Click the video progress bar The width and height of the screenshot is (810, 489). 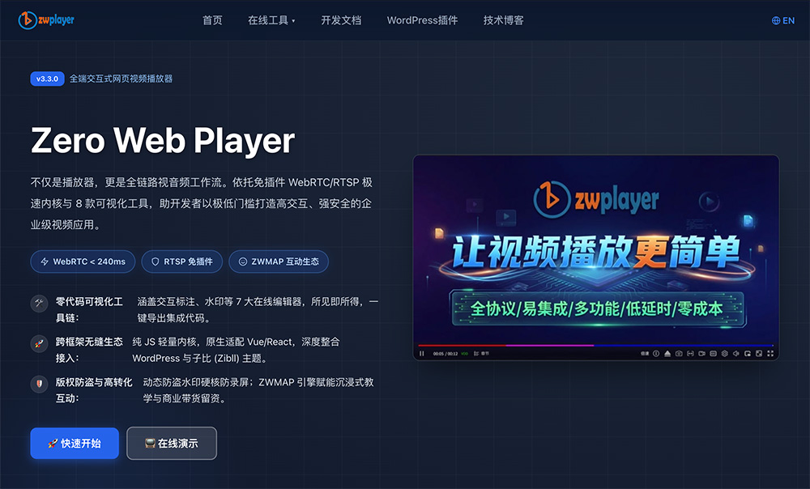(595, 345)
